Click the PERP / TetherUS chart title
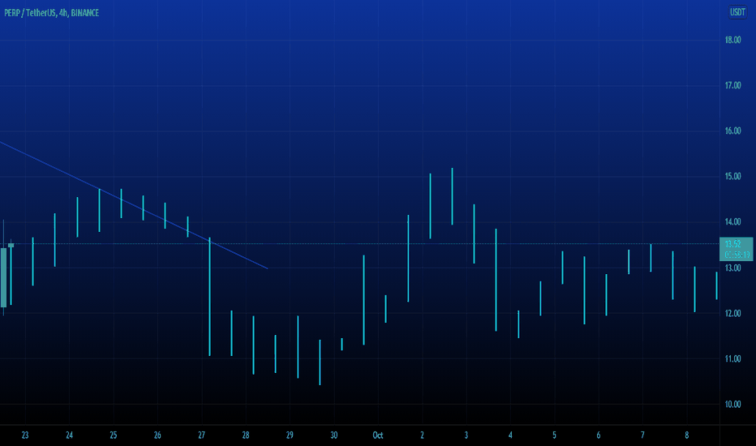The width and height of the screenshot is (756, 446). click(51, 13)
